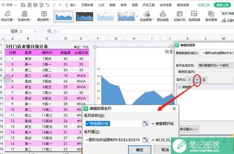Open the 插入 (Insert) tab
Screen dimensions: 234x154
tap(73, 5)
